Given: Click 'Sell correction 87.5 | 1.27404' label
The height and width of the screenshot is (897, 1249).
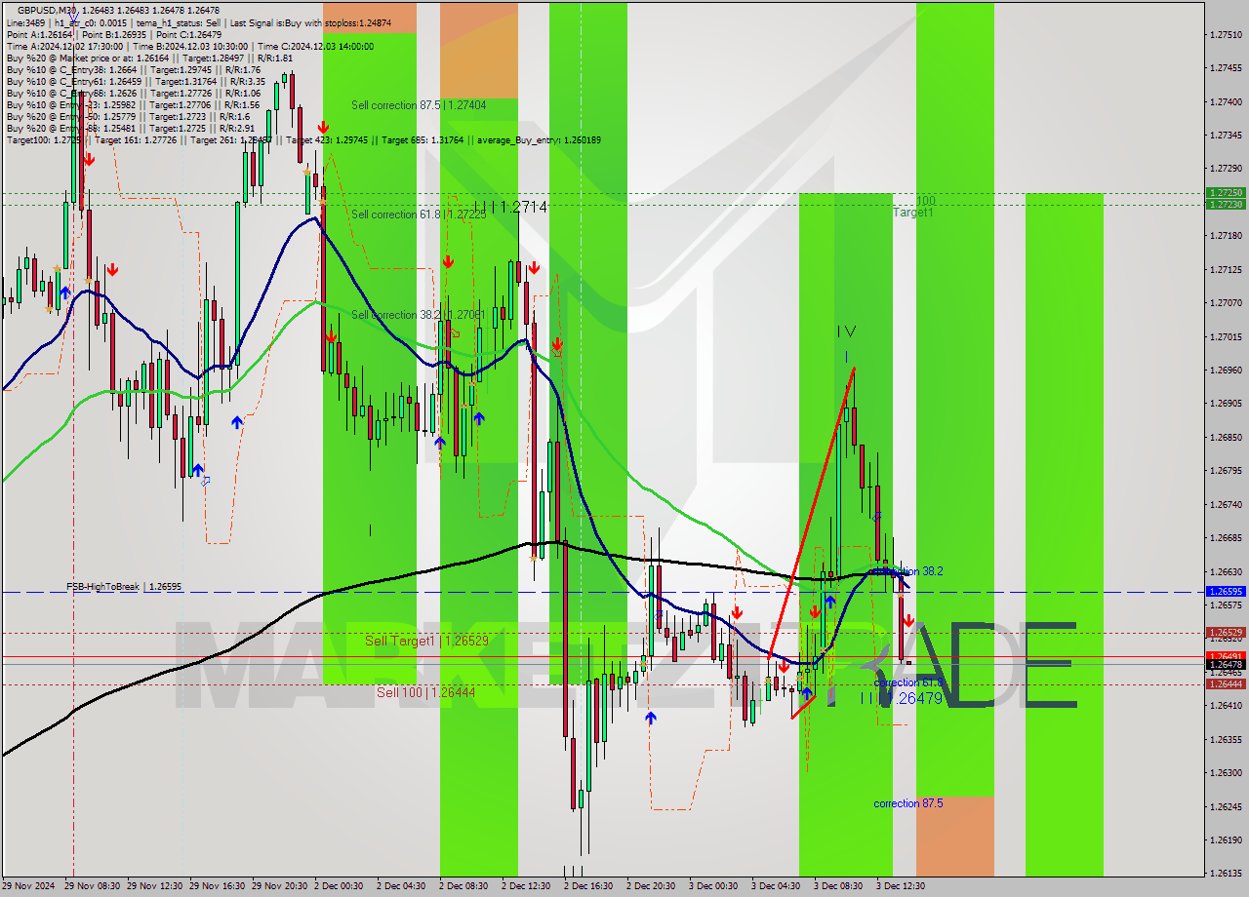Looking at the screenshot, I should click(x=419, y=105).
